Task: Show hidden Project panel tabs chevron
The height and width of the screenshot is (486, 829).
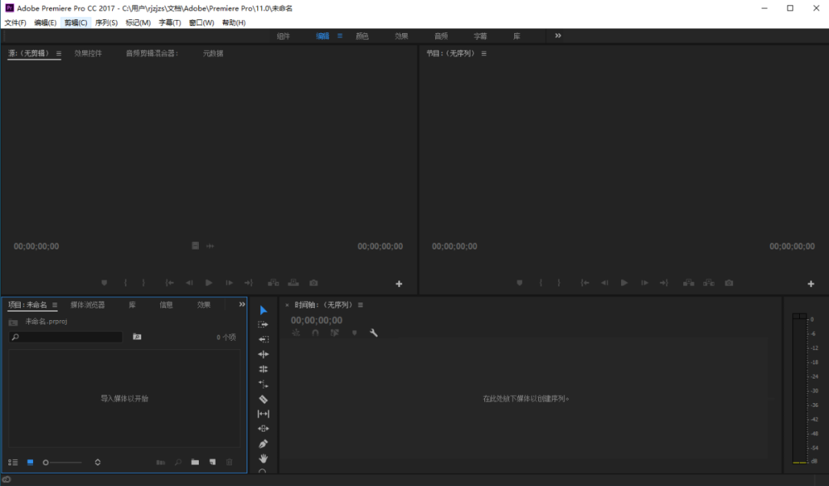Action: click(242, 304)
